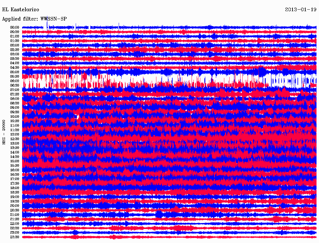This screenshot has width=319, height=243.
Task: Select the 23:30 time label
Action: click(x=15, y=237)
